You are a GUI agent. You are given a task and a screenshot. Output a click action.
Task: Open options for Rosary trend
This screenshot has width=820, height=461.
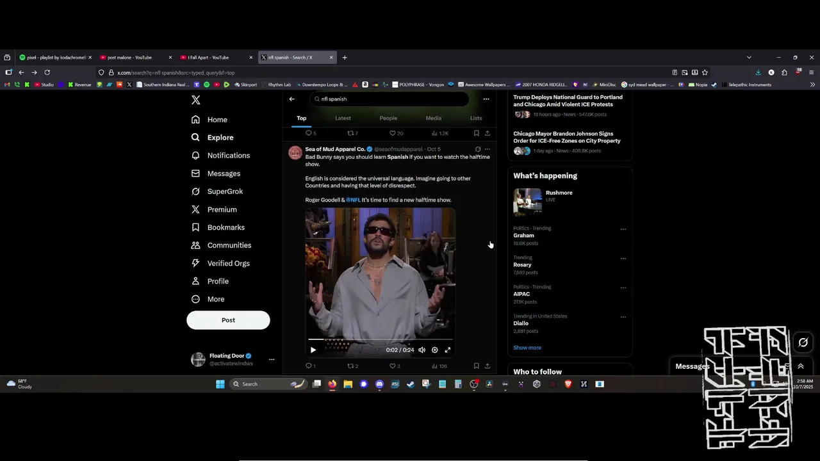[623, 259]
